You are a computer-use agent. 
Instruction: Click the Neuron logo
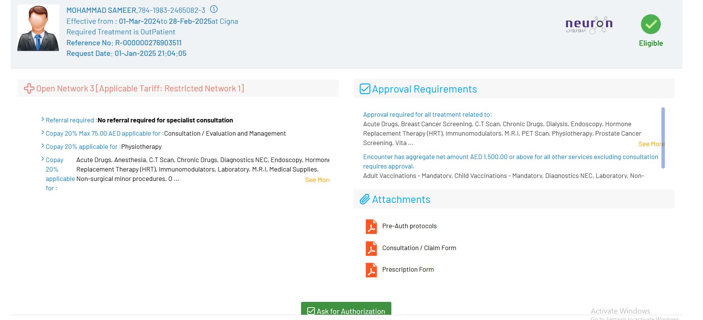coord(589,25)
